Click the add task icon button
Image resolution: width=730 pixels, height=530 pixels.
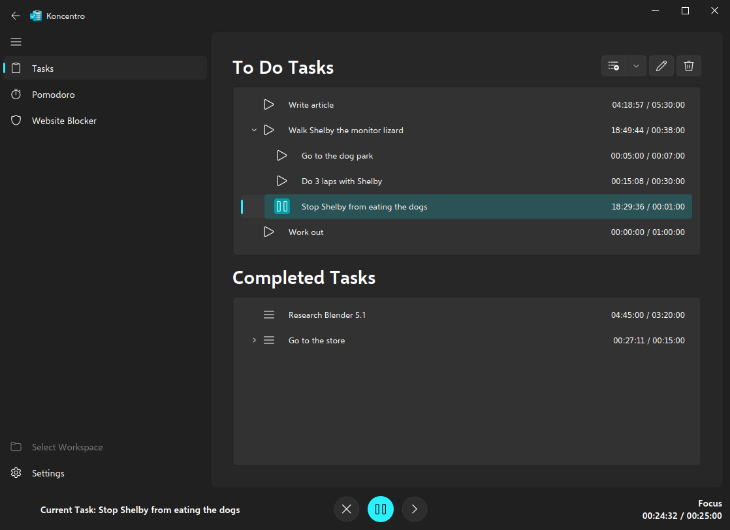click(x=613, y=66)
